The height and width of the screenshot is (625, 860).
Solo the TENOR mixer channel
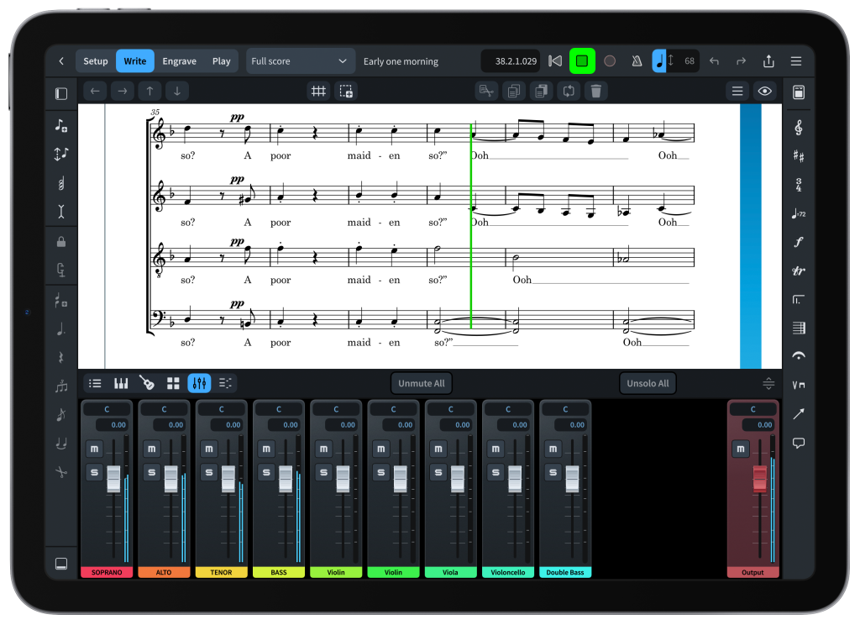pyautogui.click(x=208, y=472)
